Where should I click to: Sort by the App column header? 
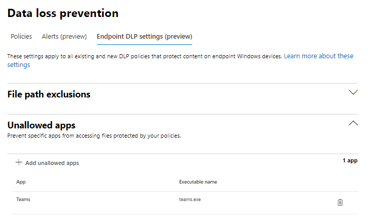click(x=21, y=182)
